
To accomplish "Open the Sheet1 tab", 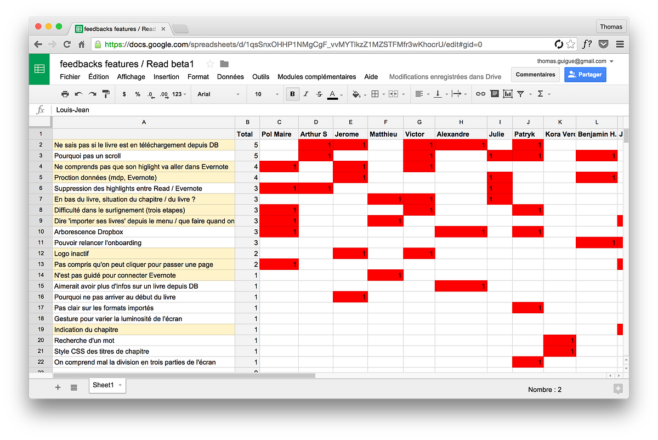I will [107, 386].
